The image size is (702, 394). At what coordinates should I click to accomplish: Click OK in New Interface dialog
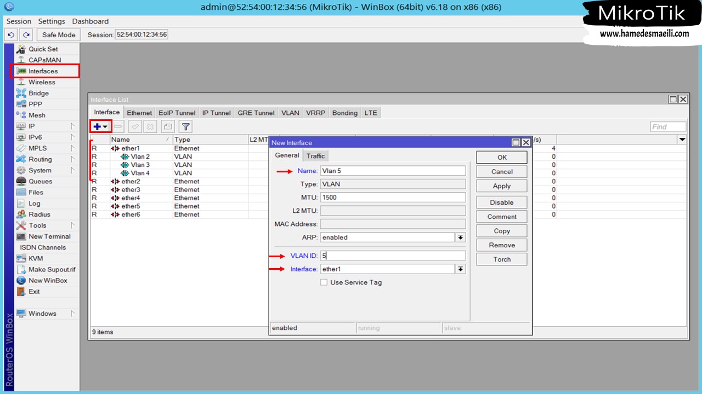click(502, 157)
